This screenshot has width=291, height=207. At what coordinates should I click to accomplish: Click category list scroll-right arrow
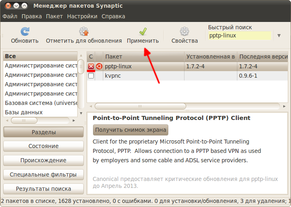[x=74, y=120]
